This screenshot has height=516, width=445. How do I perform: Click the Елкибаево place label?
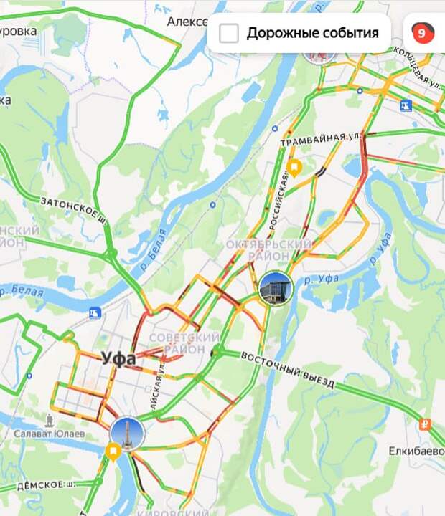coord(417,451)
